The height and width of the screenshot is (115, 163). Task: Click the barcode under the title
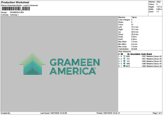pyautogui.click(x=16, y=9)
